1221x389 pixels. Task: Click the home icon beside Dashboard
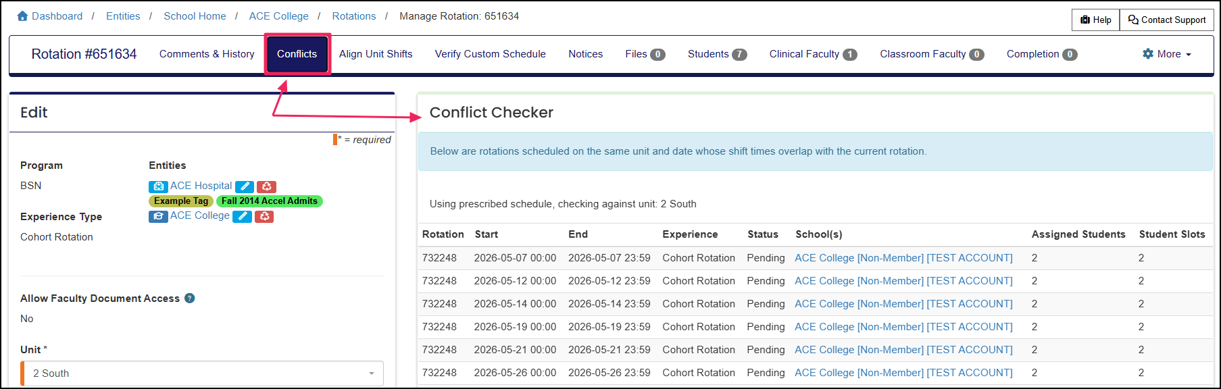pyautogui.click(x=22, y=16)
